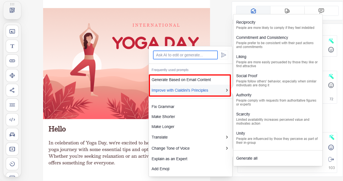
Task: Click the Hello heading in the email
Action: [57, 129]
